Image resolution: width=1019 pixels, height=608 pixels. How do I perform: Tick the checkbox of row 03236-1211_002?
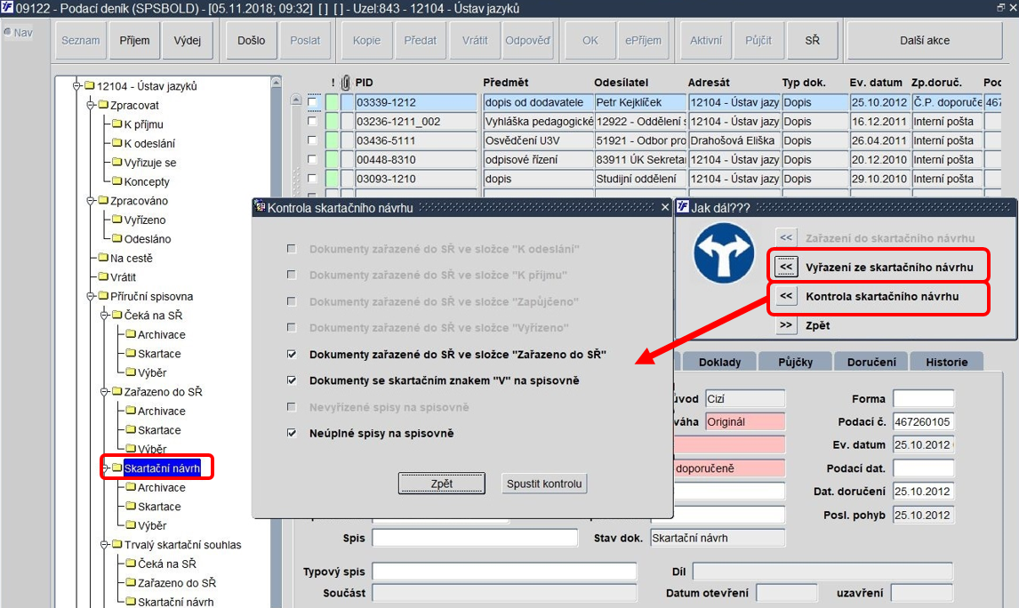tap(313, 121)
